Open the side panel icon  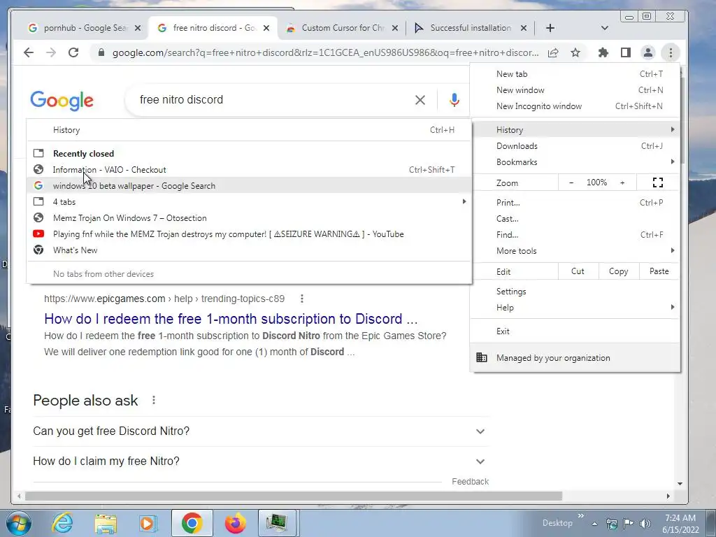coord(626,52)
